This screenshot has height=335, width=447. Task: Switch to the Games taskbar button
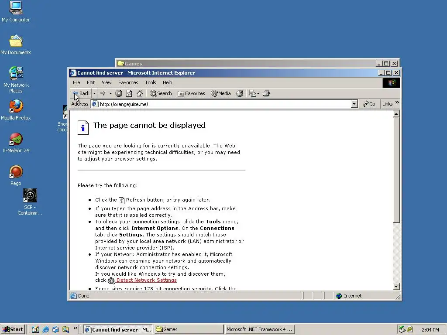point(189,330)
